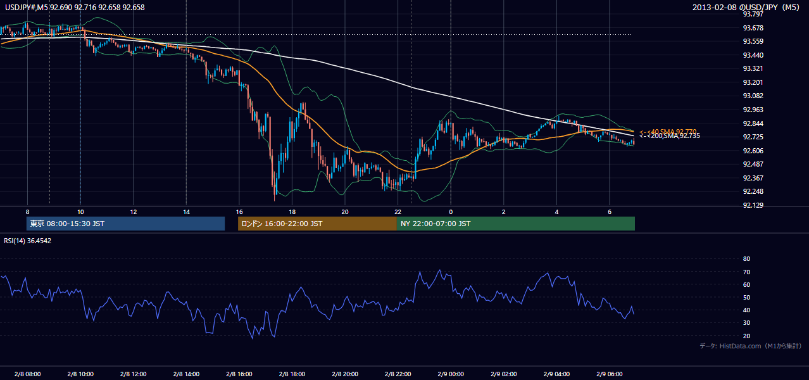Click the hour label 12 under the chart
Image resolution: width=809 pixels, height=380 pixels.
pyautogui.click(x=134, y=212)
